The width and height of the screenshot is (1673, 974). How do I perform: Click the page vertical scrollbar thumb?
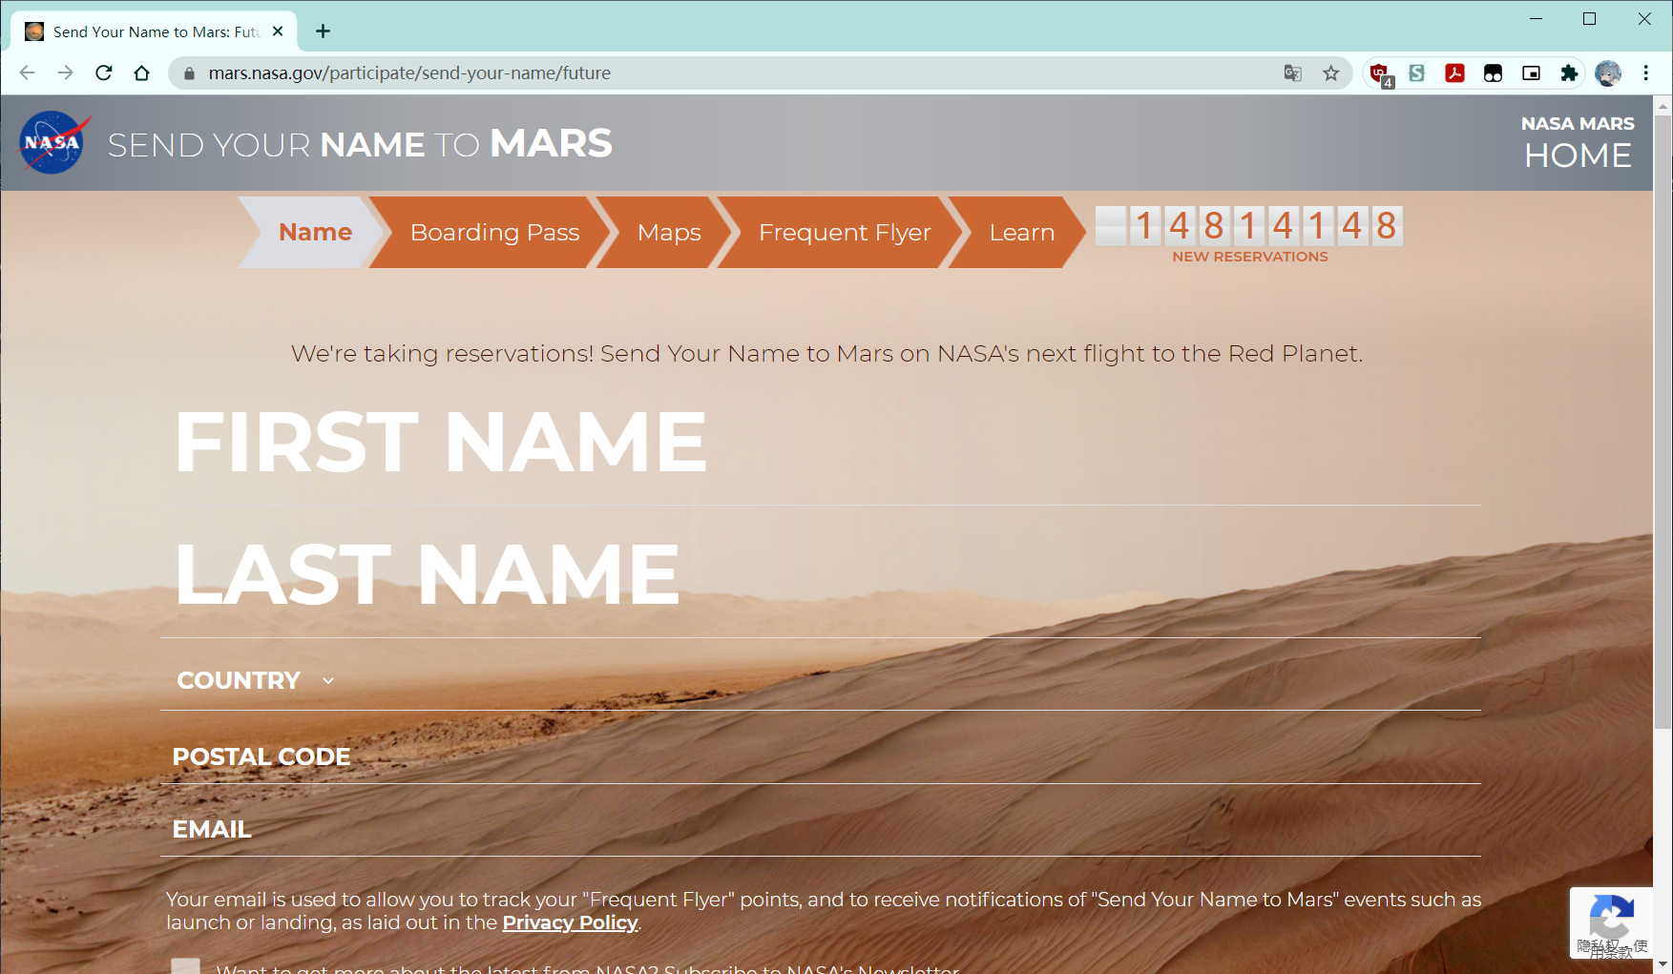(x=1663, y=420)
